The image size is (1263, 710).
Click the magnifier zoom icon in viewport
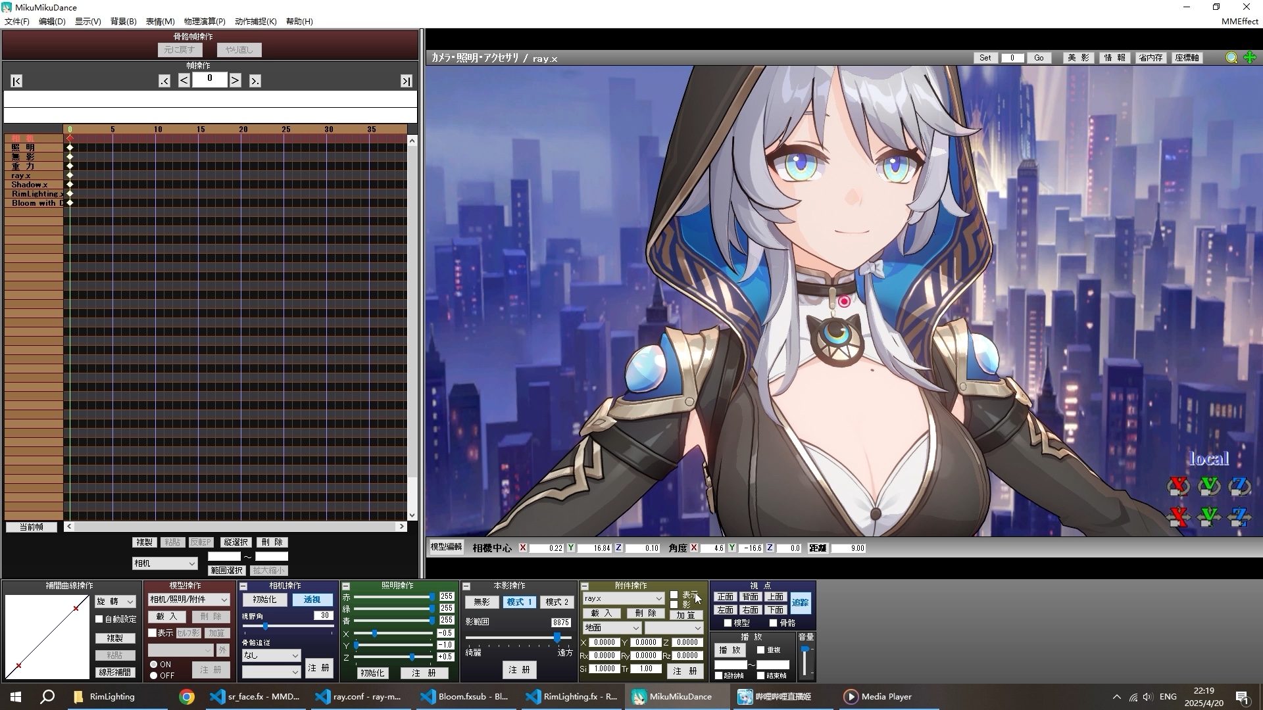(x=1231, y=58)
